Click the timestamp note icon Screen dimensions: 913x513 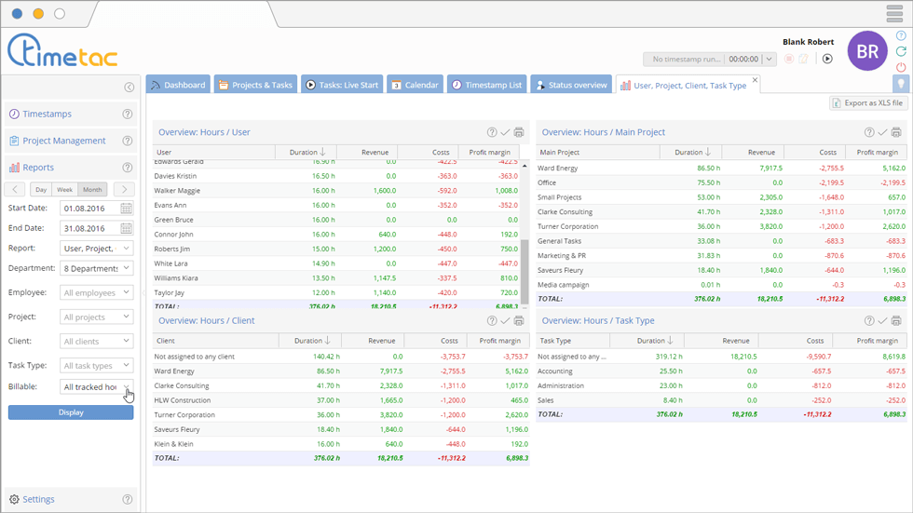803,59
